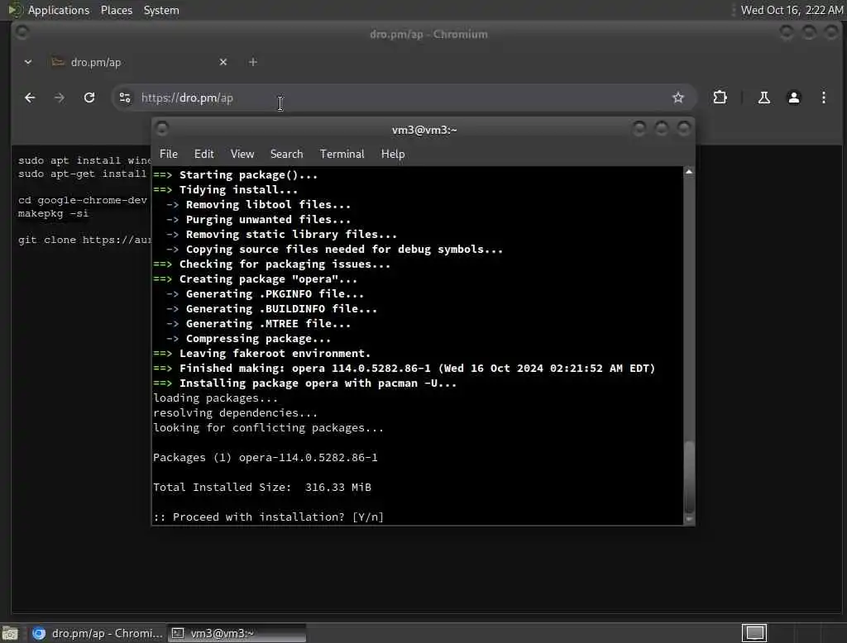The height and width of the screenshot is (643, 847).
Task: Click 'Total Installed Size: 316.33 MiB' text
Action: click(x=262, y=487)
